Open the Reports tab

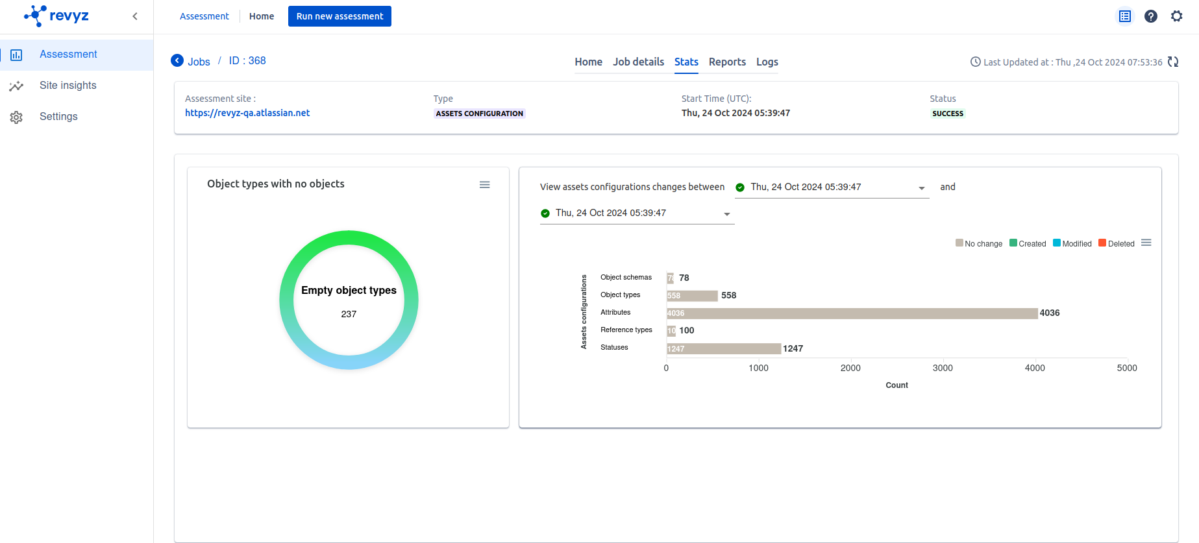727,62
